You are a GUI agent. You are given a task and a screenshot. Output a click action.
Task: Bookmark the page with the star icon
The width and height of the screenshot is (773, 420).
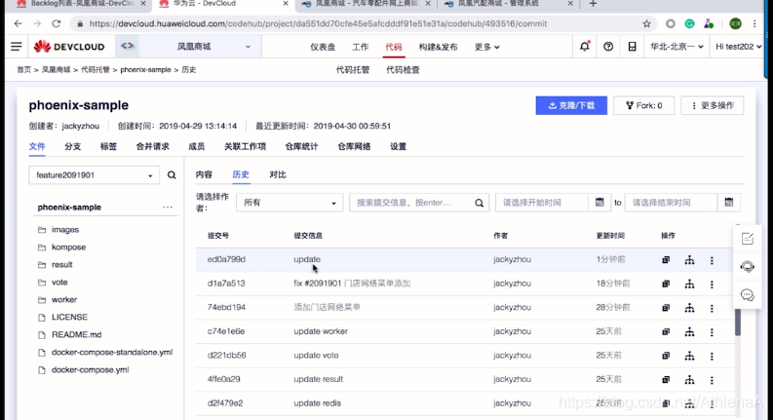647,23
